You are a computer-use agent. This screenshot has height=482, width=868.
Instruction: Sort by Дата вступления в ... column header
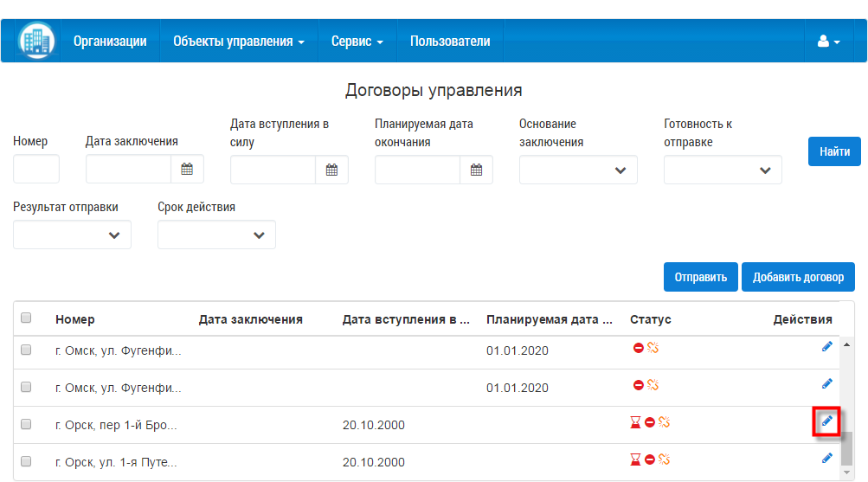406,319
